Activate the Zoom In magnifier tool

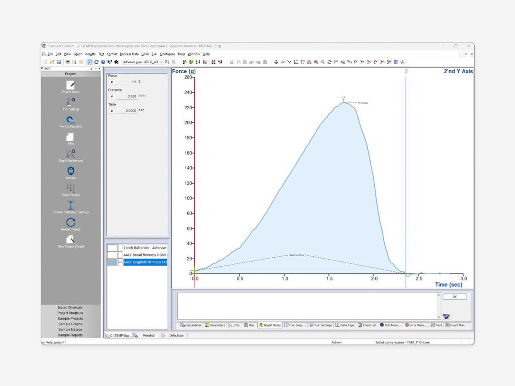coord(316,62)
